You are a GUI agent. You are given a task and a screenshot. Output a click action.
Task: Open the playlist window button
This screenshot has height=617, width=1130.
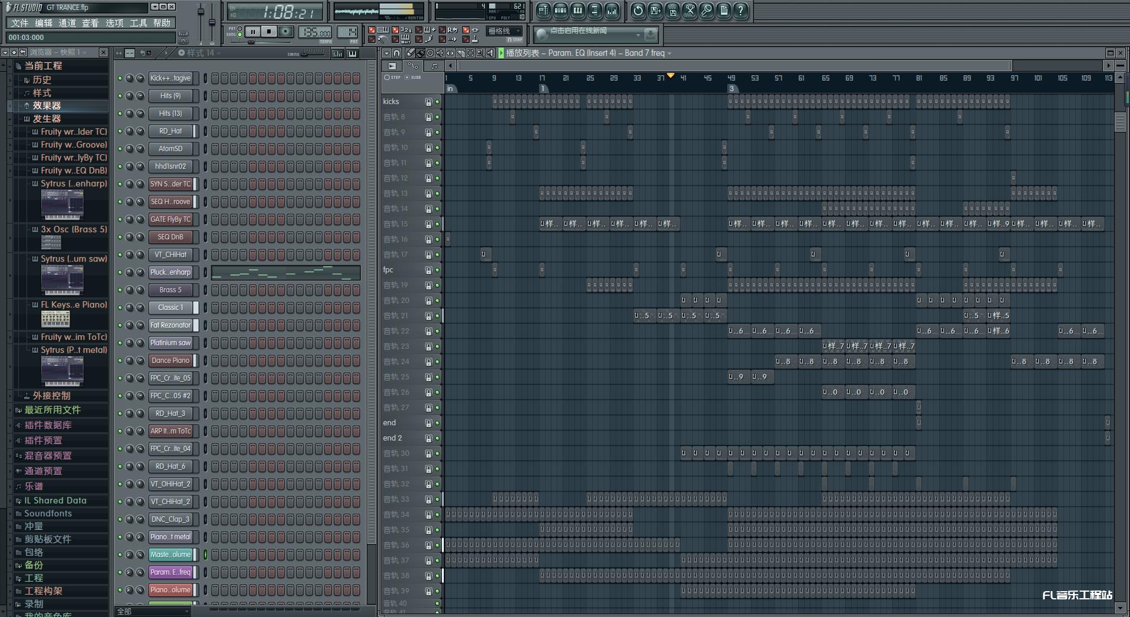543,11
